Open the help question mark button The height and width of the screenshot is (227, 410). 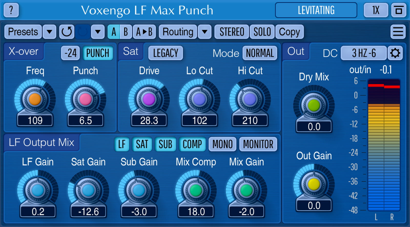point(11,10)
